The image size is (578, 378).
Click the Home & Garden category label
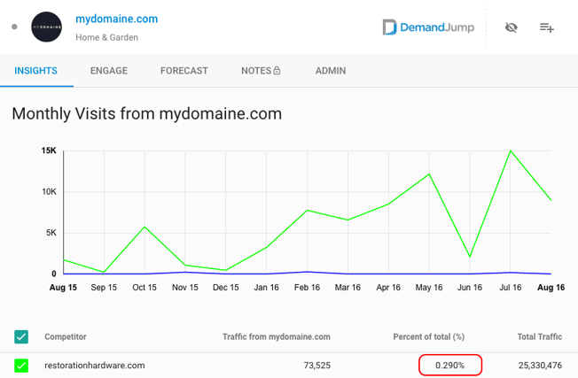(x=107, y=37)
